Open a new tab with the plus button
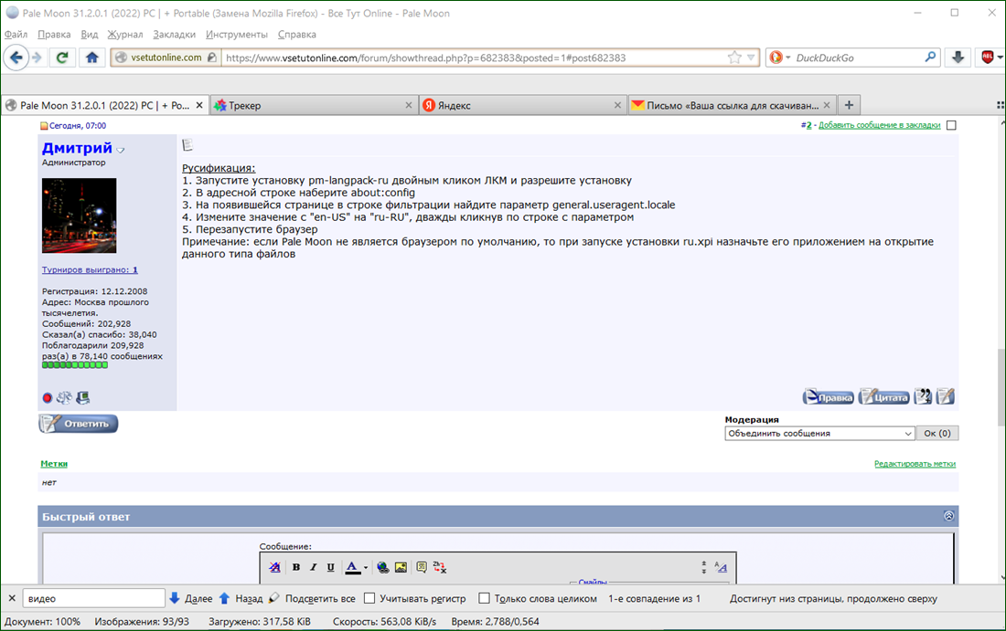The width and height of the screenshot is (1006, 631). click(x=849, y=105)
